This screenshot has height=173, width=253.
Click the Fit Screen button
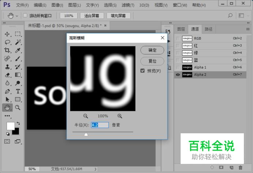click(x=92, y=16)
